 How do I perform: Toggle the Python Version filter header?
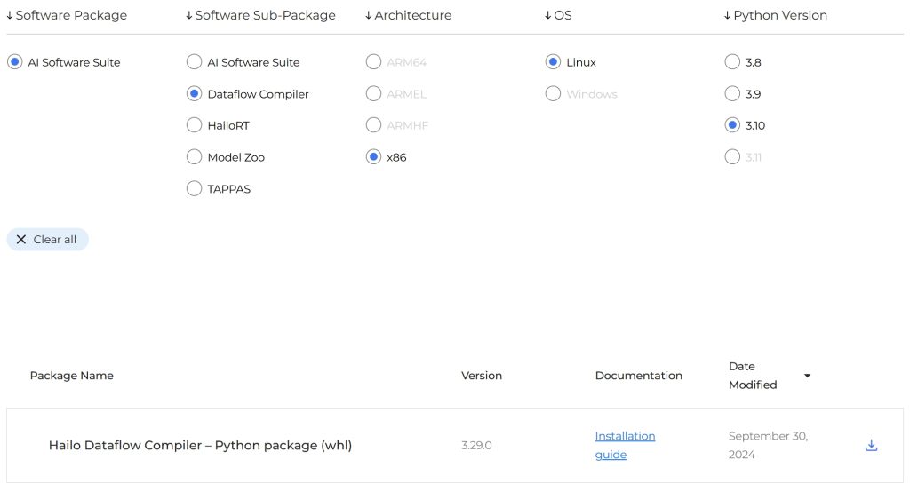point(776,15)
